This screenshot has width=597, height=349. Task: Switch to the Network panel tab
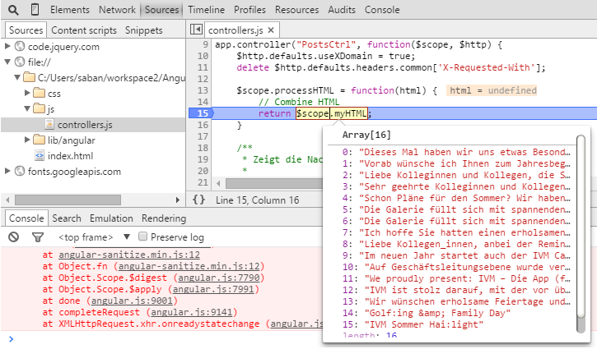coord(116,11)
